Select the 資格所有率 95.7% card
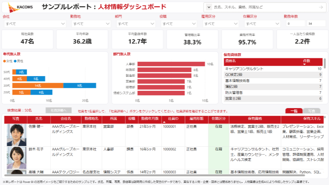This screenshot has height=185, width=329. pos(247,39)
